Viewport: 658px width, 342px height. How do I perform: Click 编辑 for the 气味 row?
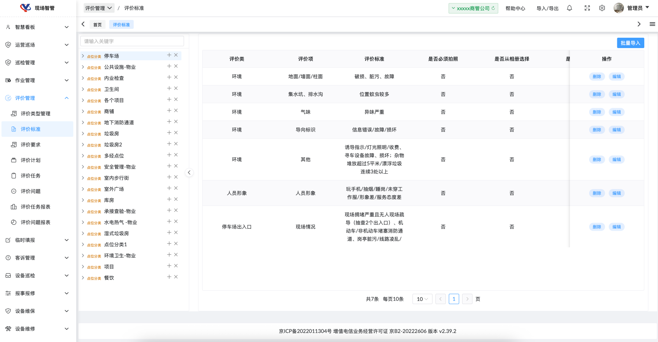click(616, 112)
